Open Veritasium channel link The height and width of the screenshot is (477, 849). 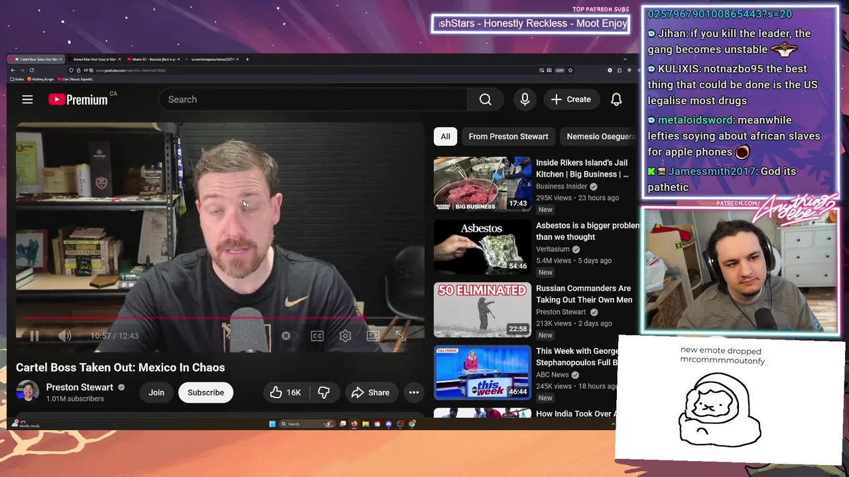tap(553, 249)
